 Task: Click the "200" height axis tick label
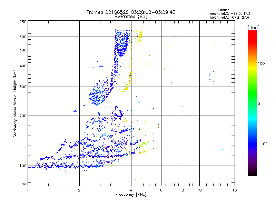[x=23, y=116]
